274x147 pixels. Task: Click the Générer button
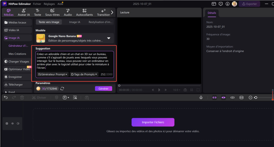[x=103, y=89]
